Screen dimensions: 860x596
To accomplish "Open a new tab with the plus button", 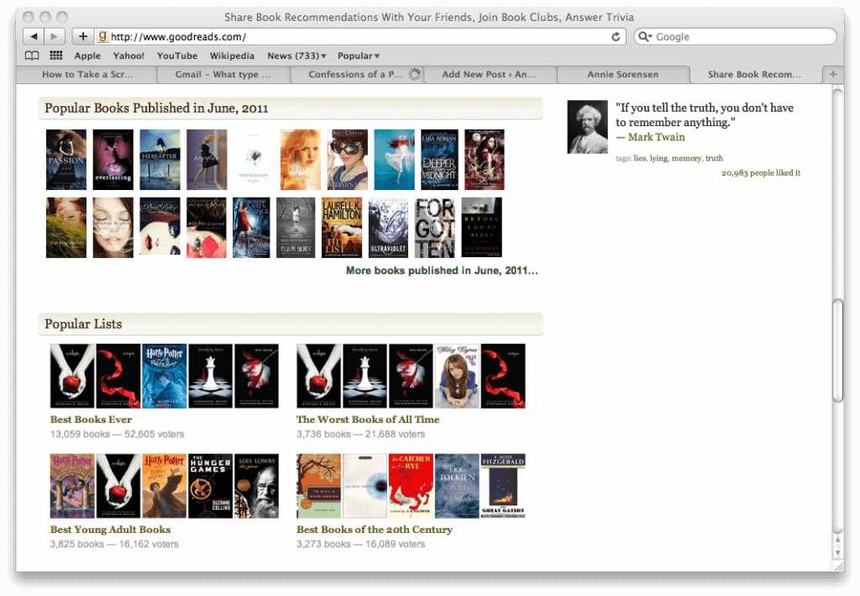I will pos(833,74).
